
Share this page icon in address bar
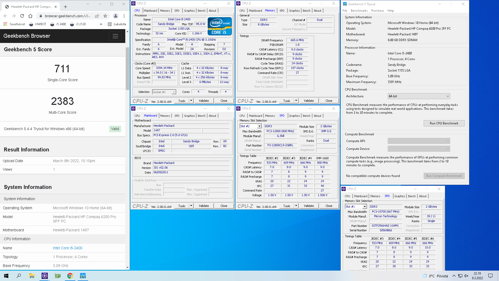97,16
